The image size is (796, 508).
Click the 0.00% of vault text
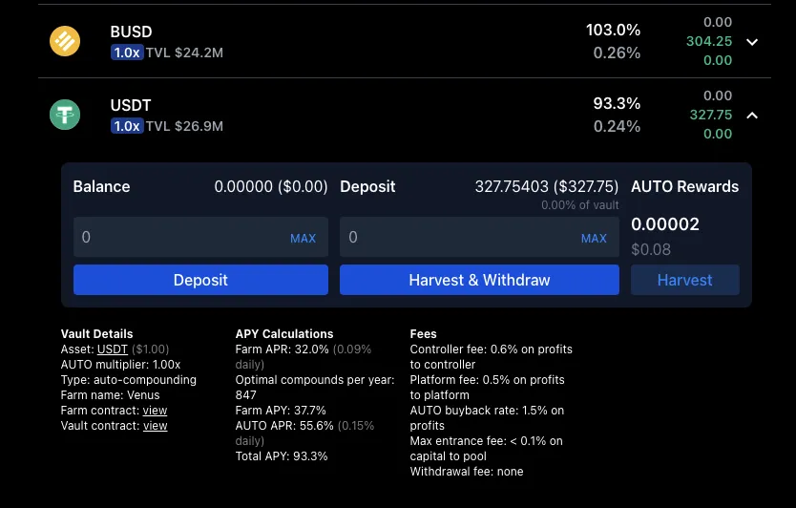tap(579, 205)
